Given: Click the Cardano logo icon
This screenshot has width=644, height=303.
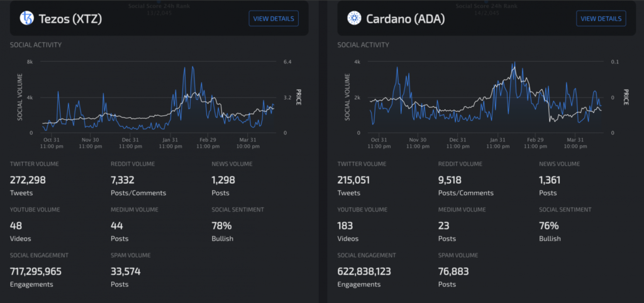Looking at the screenshot, I should pos(354,18).
